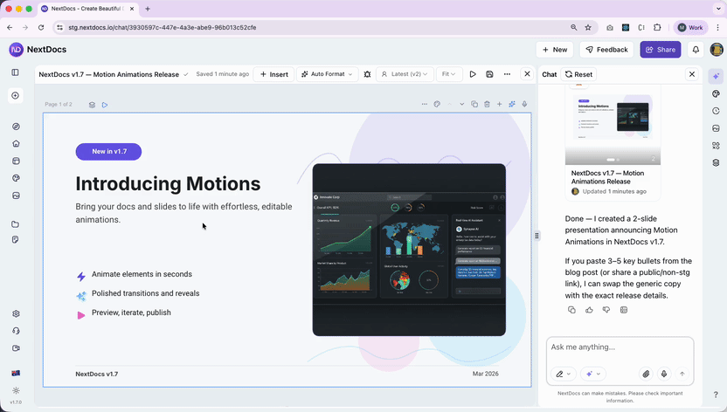
Task: Click the video camera icon in left sidebar
Action: click(16, 348)
